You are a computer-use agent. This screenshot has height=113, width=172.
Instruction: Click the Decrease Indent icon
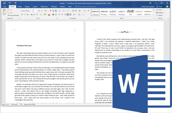point(73,11)
